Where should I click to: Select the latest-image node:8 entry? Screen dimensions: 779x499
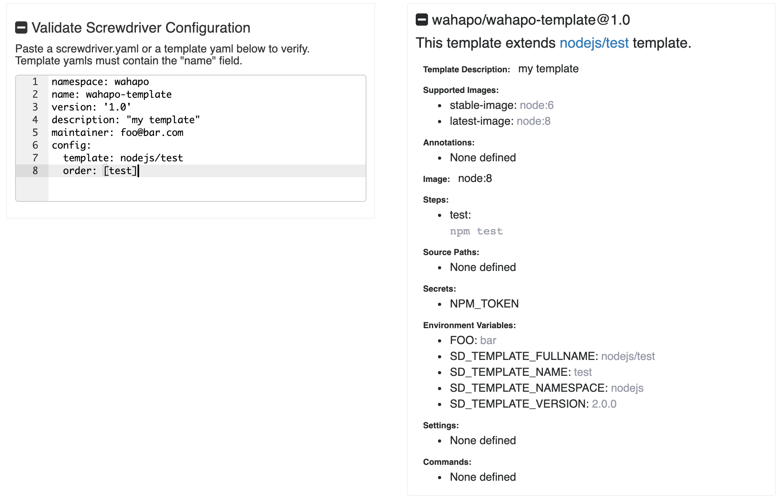coord(500,121)
